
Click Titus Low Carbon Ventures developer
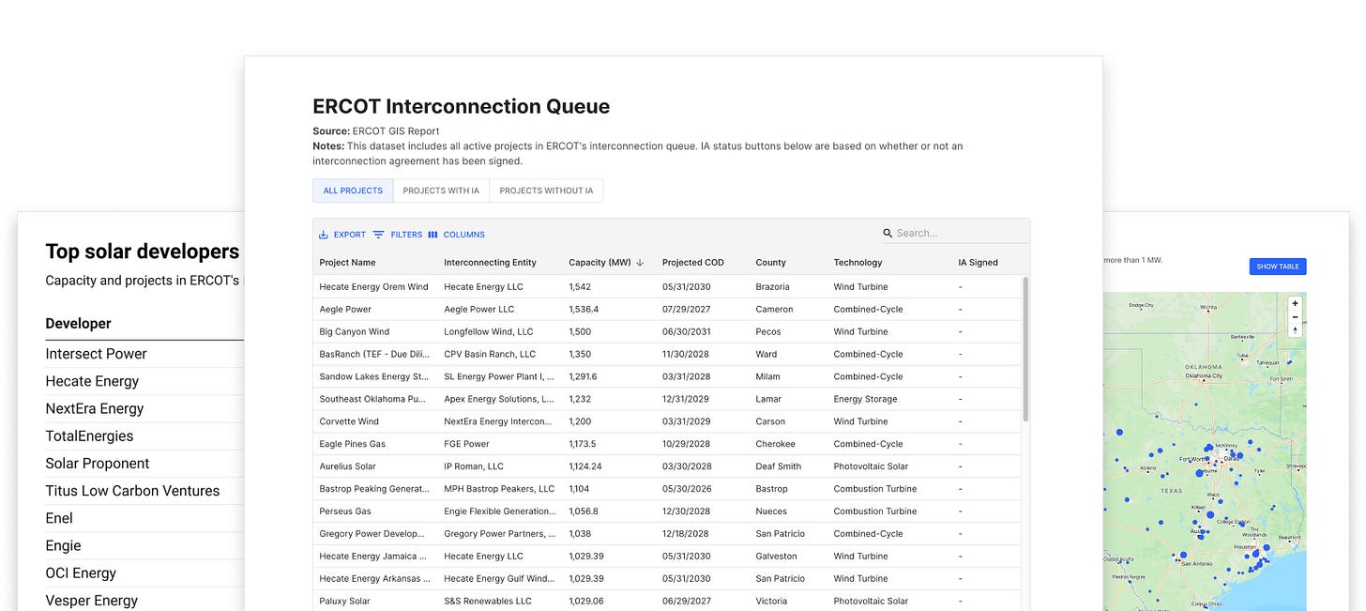pos(132,491)
